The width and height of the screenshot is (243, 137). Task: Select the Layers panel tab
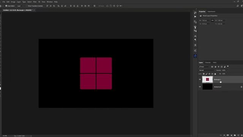pos(201,62)
